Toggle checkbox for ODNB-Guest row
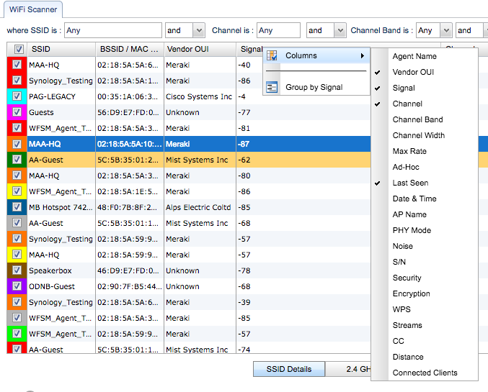This screenshot has width=488, height=392. pyautogui.click(x=17, y=286)
